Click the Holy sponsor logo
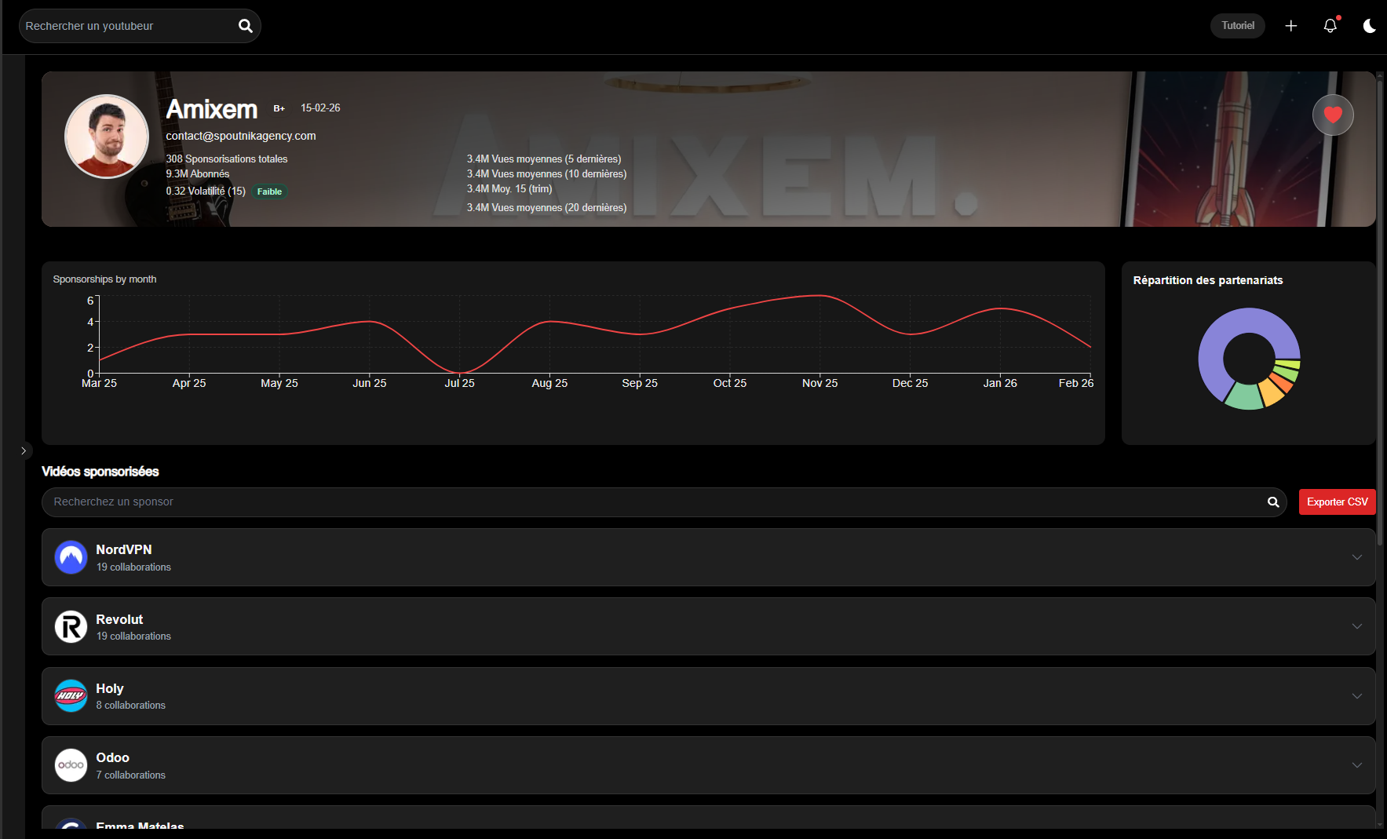 pyautogui.click(x=71, y=695)
